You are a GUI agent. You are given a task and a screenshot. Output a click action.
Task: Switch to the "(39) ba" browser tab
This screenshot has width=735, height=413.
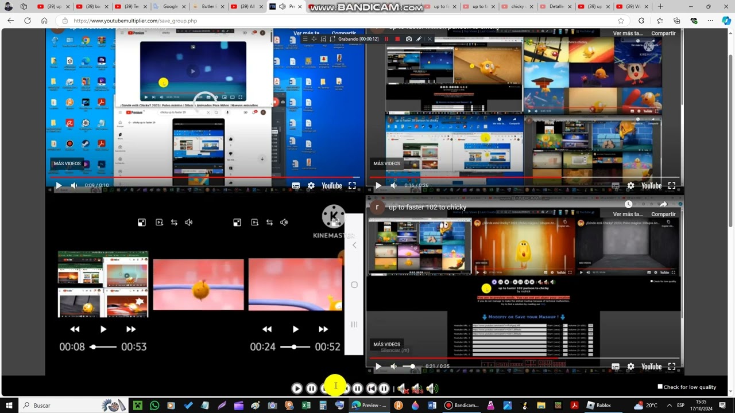(x=91, y=6)
